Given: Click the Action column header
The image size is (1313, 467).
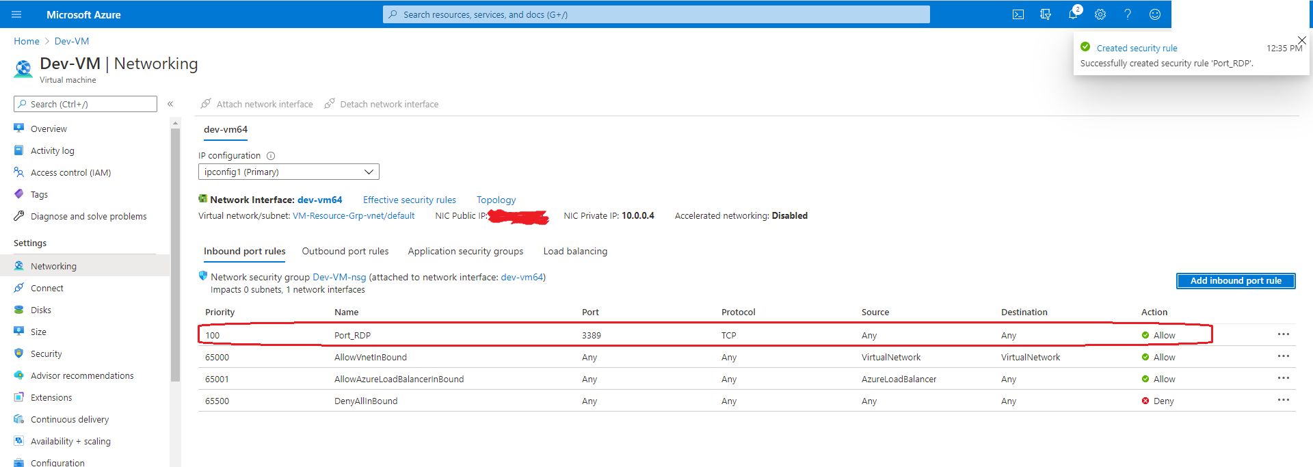Looking at the screenshot, I should 1154,312.
